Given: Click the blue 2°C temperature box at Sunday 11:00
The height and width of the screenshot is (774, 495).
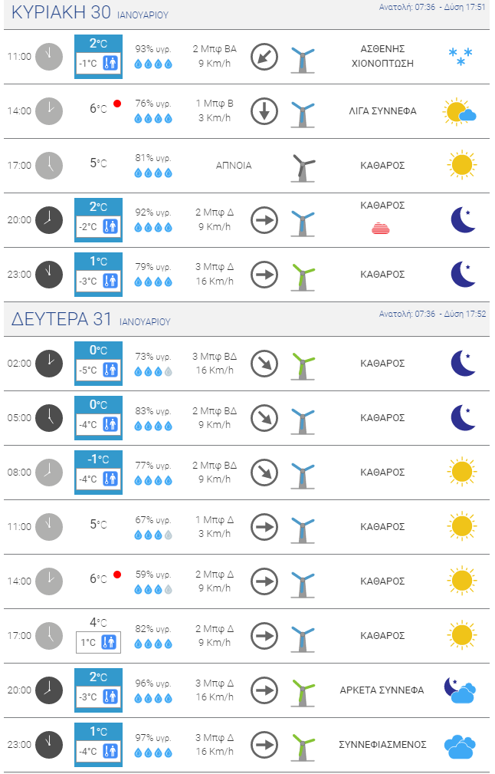Looking at the screenshot, I should 98,57.
